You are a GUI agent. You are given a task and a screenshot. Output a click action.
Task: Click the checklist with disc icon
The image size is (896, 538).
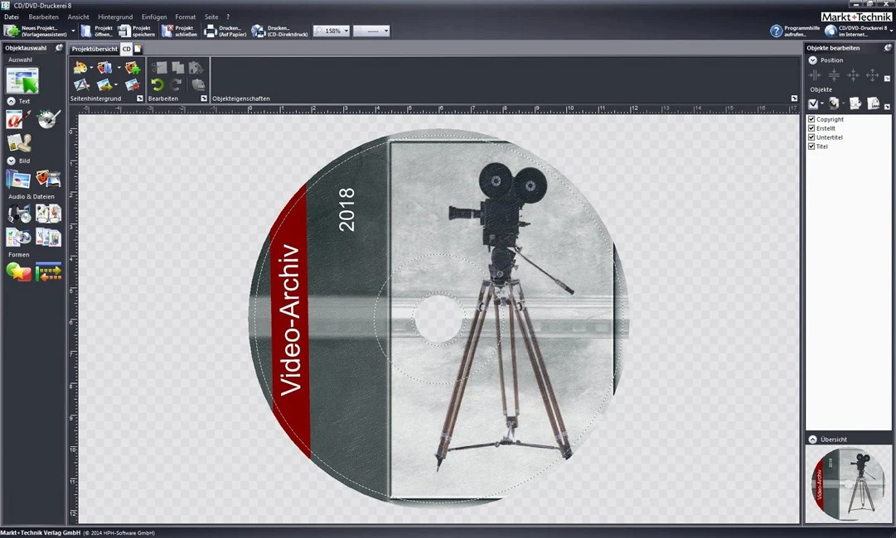pos(18,237)
